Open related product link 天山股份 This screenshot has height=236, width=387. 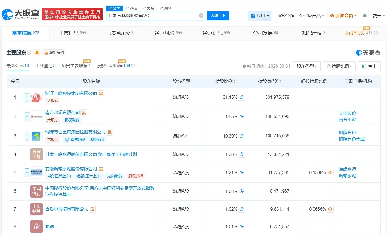(347, 113)
